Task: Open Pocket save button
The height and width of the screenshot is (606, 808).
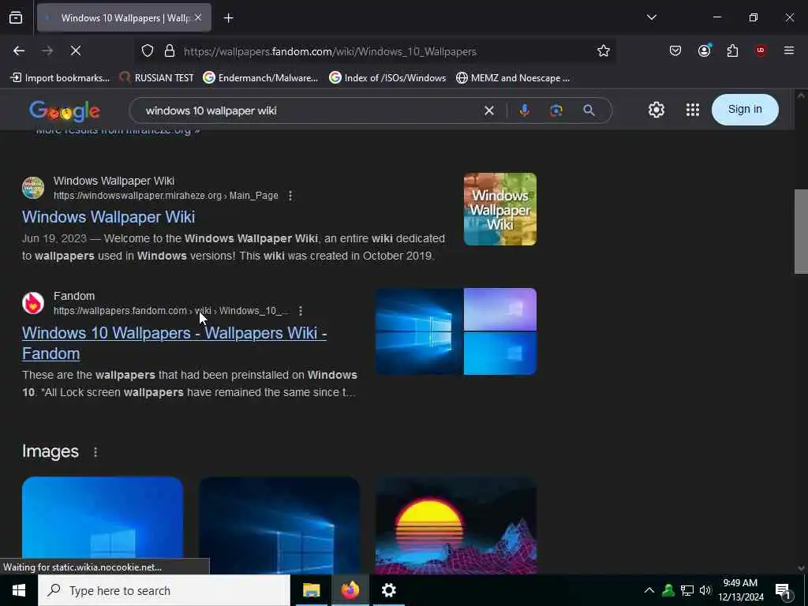Action: tap(675, 50)
